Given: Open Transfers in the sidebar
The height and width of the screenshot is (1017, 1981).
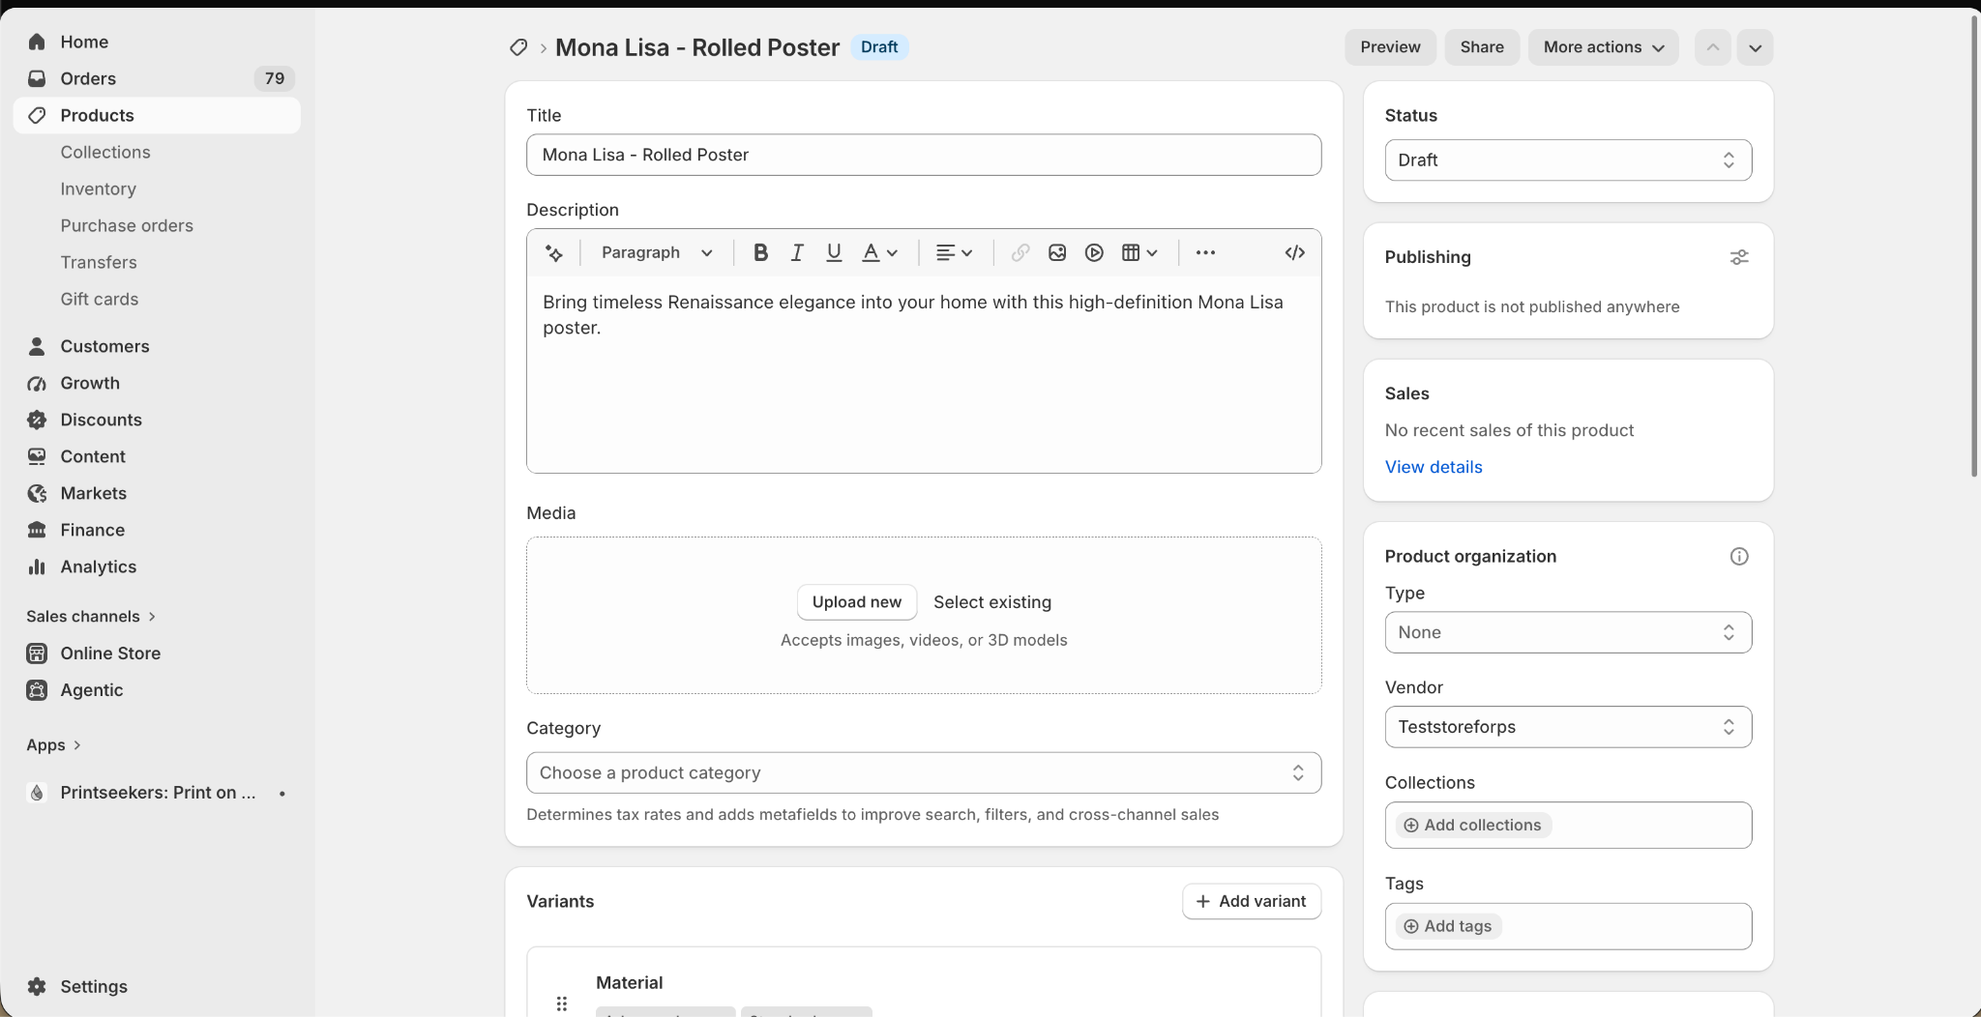Looking at the screenshot, I should pyautogui.click(x=99, y=262).
